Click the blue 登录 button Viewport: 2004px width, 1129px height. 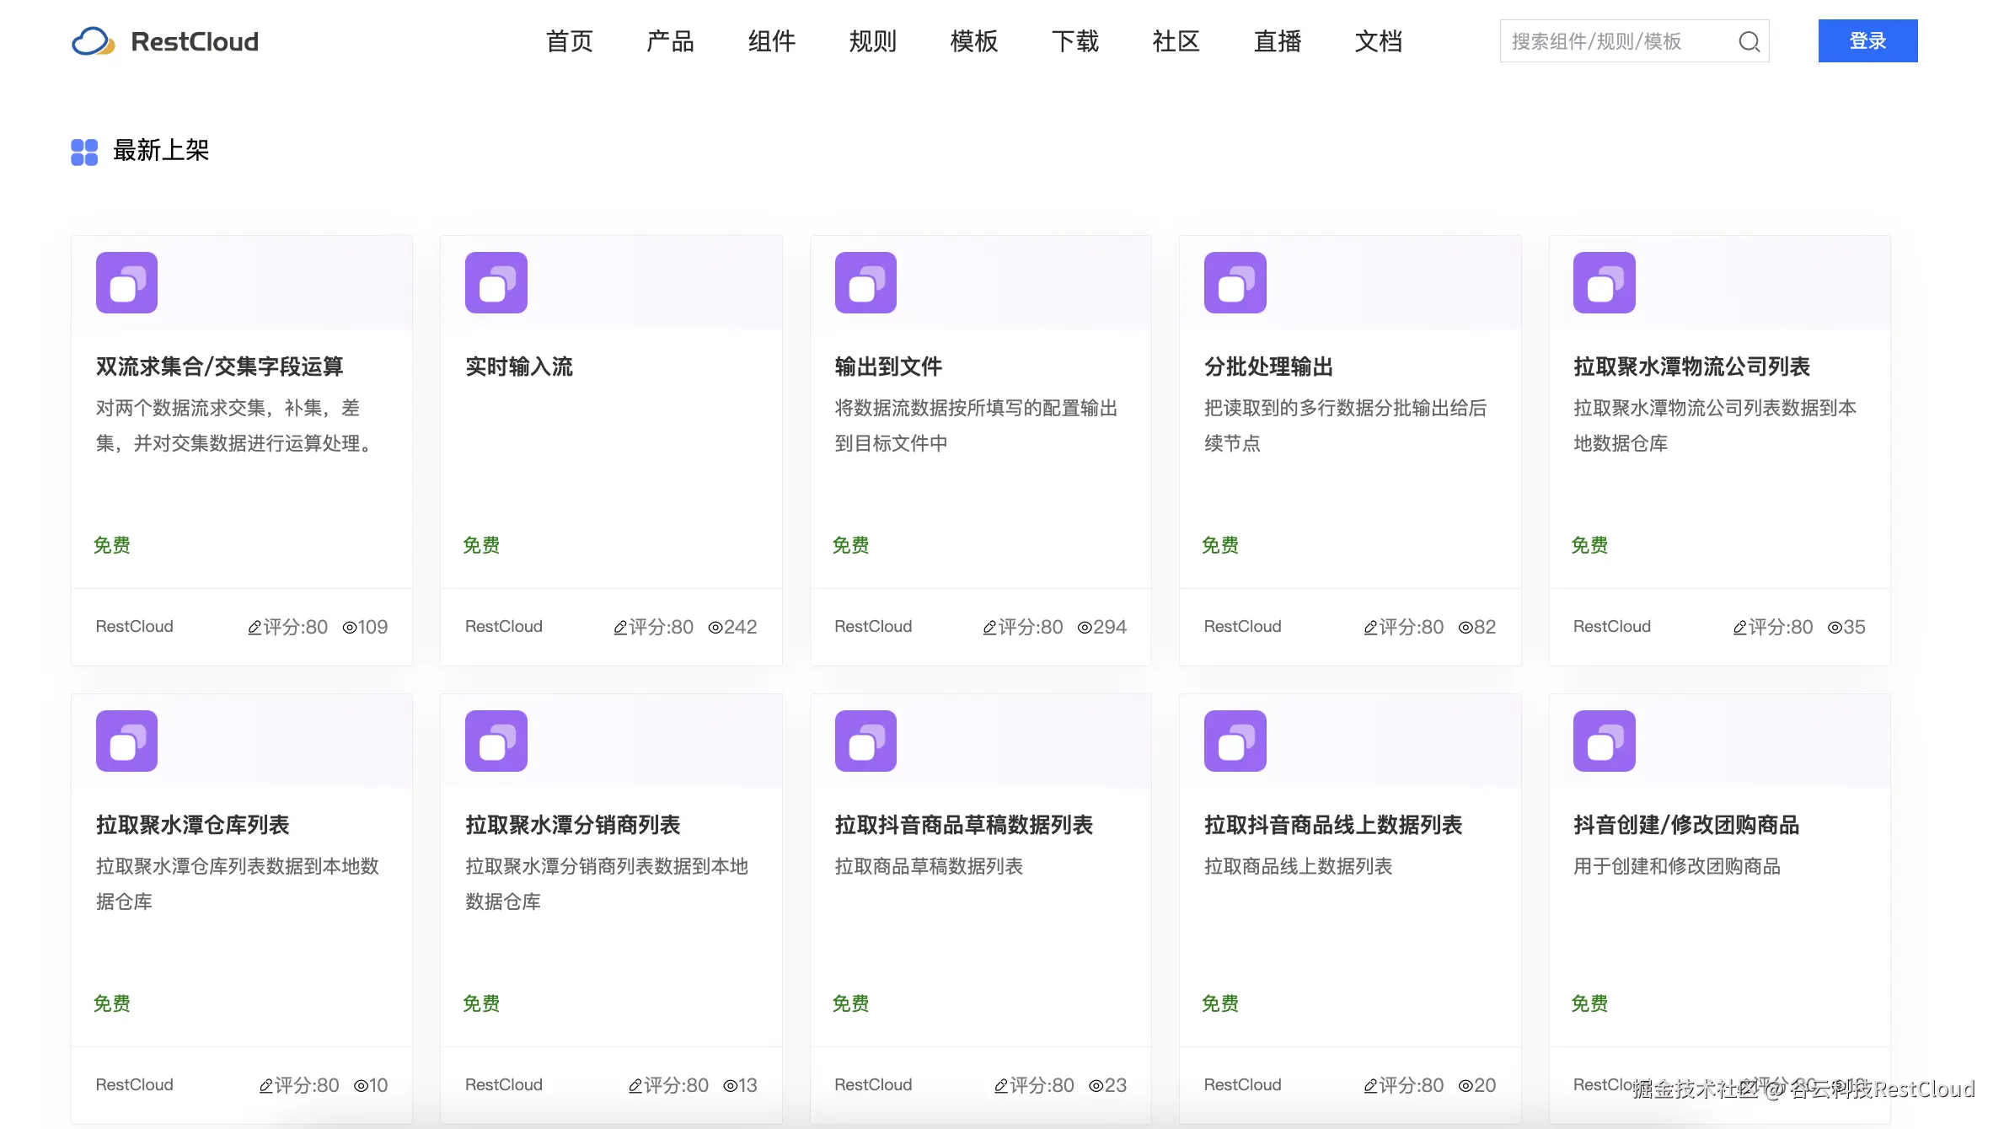click(x=1867, y=40)
